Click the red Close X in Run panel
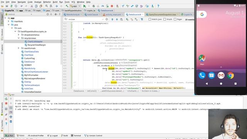This screenshot has width=247, height=139. point(6,119)
